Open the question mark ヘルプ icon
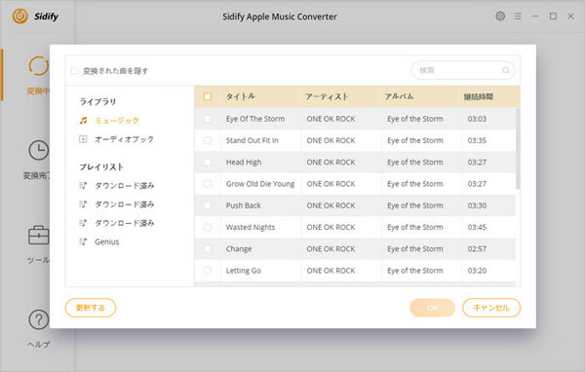 [x=38, y=319]
